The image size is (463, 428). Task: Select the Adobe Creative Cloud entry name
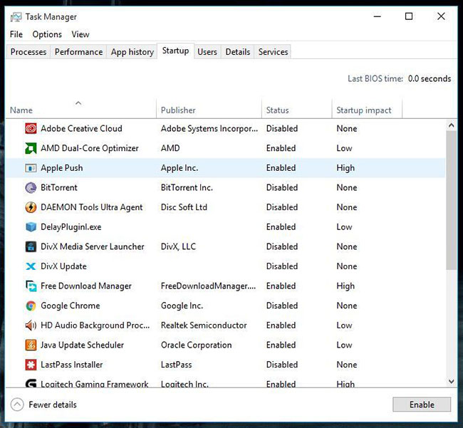coord(81,128)
